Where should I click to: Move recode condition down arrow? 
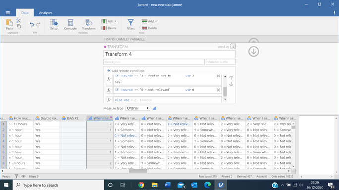point(231,84)
